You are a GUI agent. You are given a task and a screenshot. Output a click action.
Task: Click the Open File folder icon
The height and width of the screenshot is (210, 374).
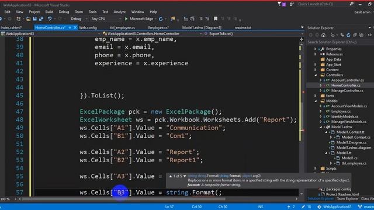tap(29, 19)
